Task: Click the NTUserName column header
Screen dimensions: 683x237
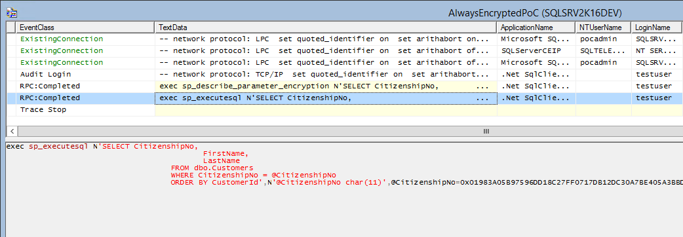Action: [x=604, y=27]
